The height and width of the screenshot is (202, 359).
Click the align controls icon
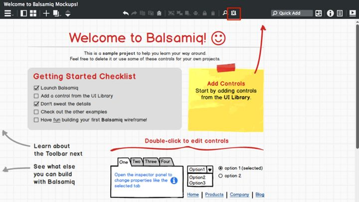click(196, 13)
